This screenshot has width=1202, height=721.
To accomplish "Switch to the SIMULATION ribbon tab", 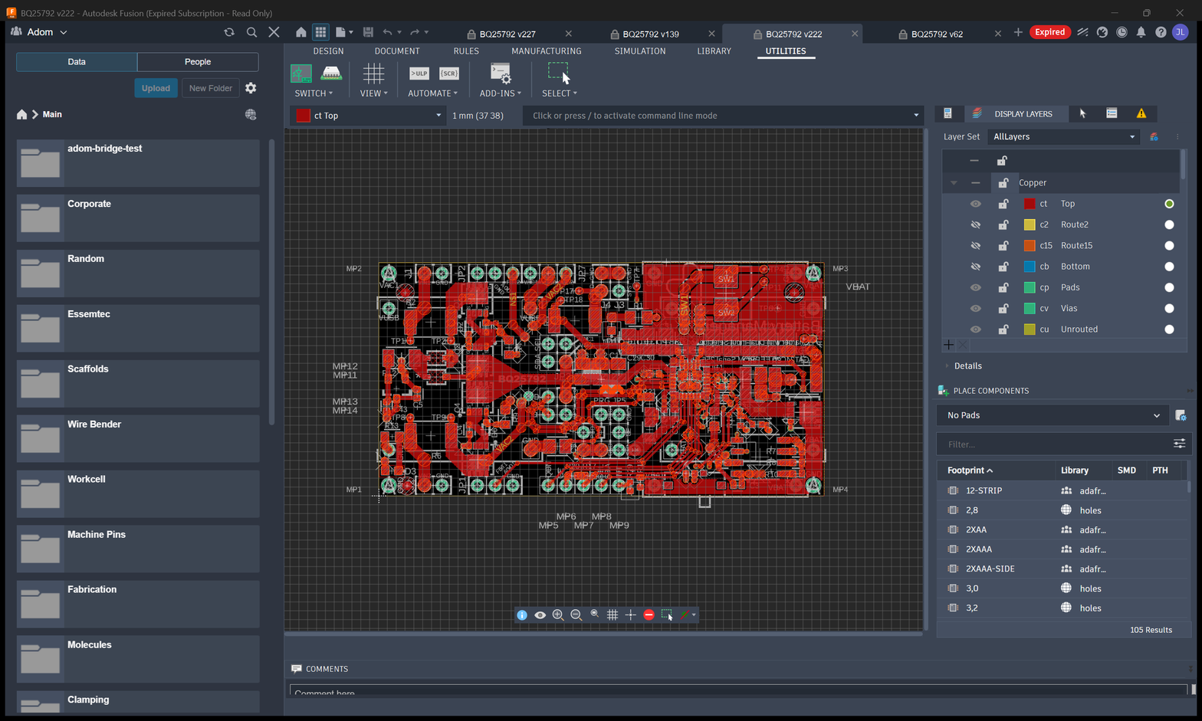I will tap(640, 51).
